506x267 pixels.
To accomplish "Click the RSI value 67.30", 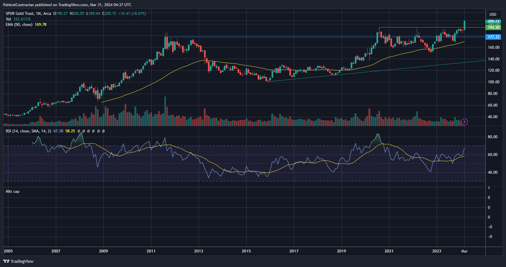I will (x=58, y=131).
